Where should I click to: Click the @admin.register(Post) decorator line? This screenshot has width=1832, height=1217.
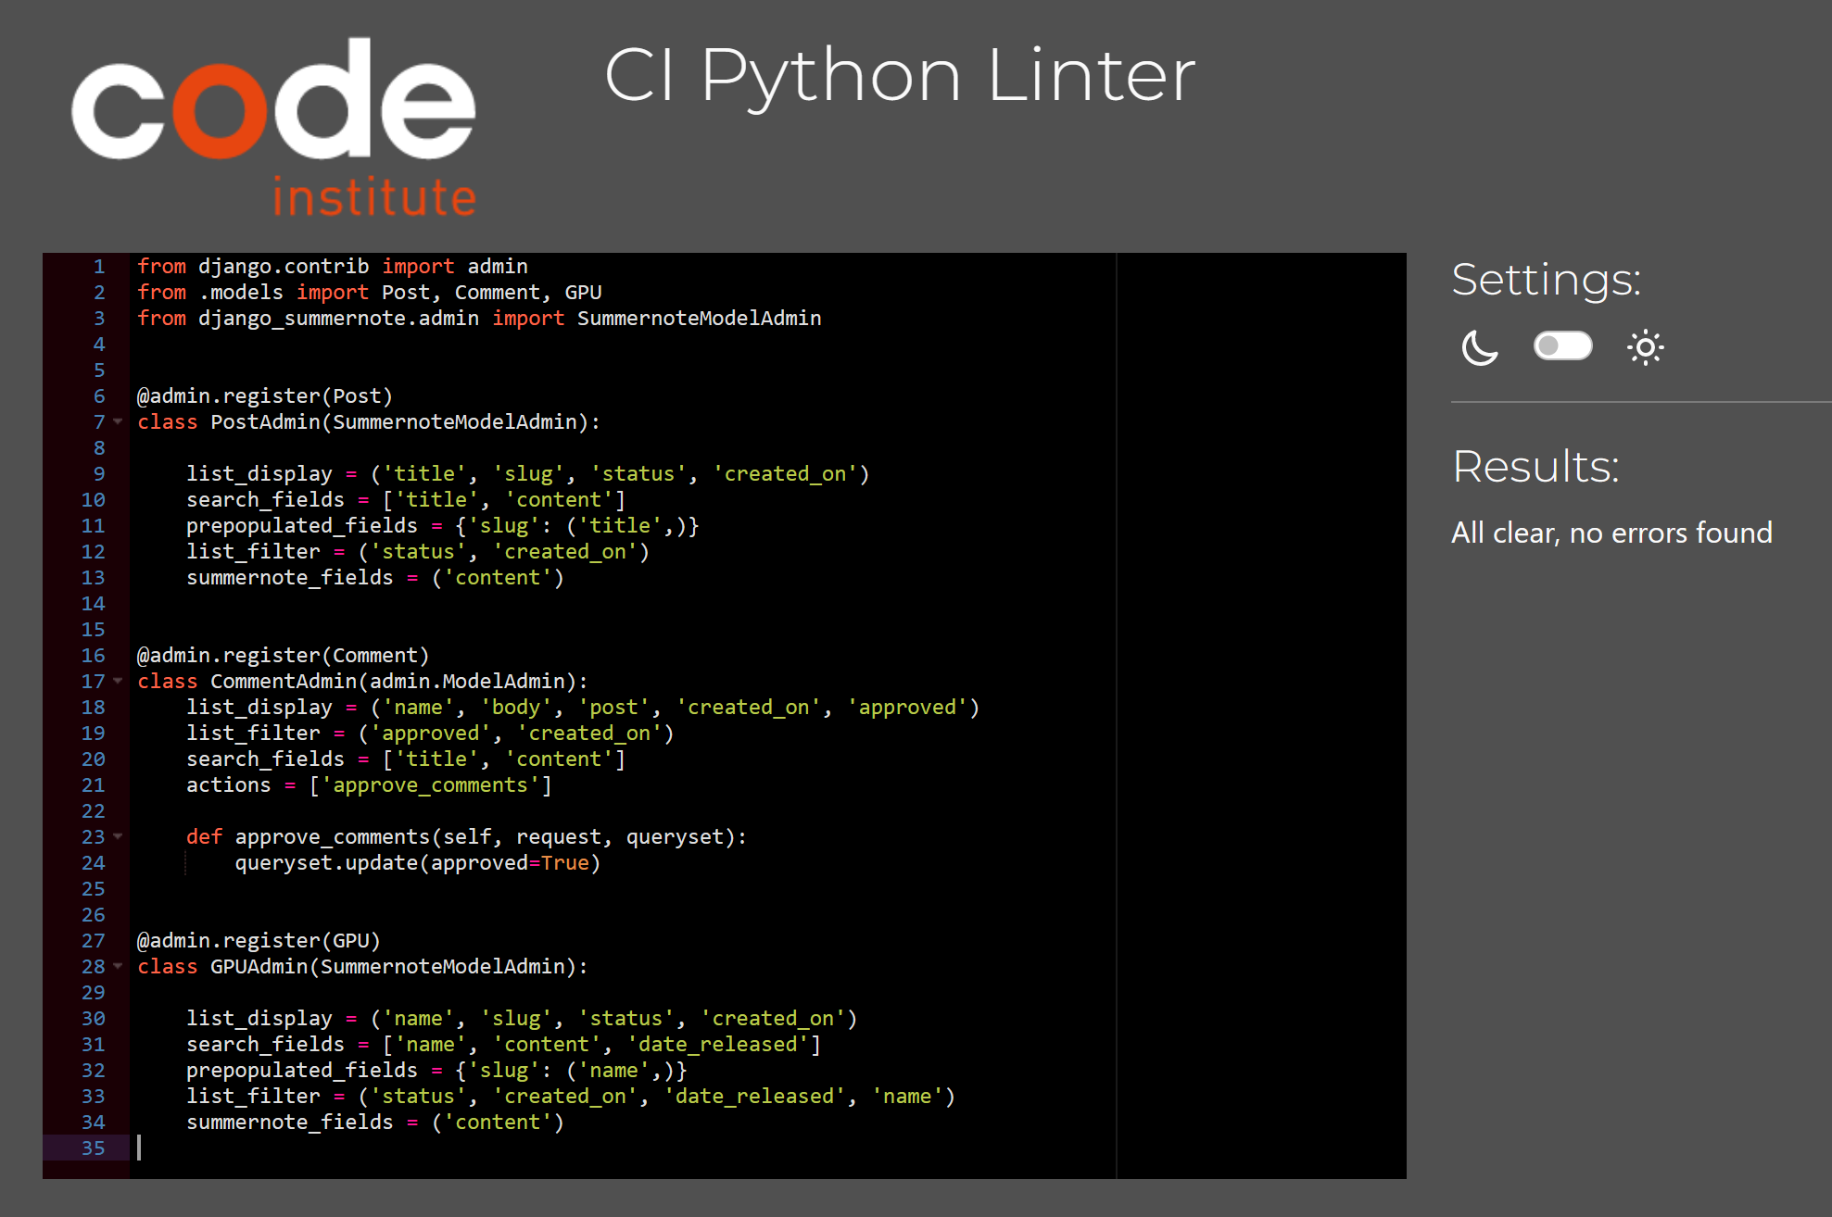[265, 396]
